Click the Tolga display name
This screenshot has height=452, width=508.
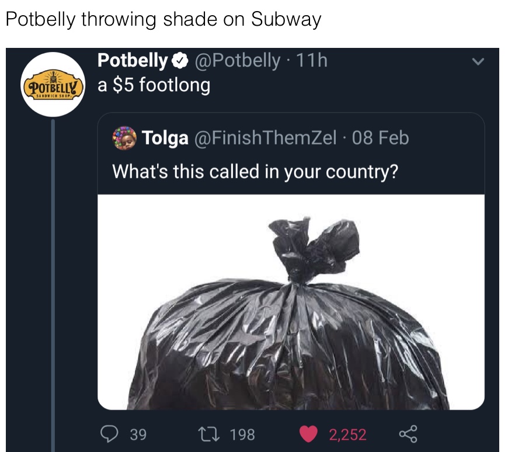(165, 138)
